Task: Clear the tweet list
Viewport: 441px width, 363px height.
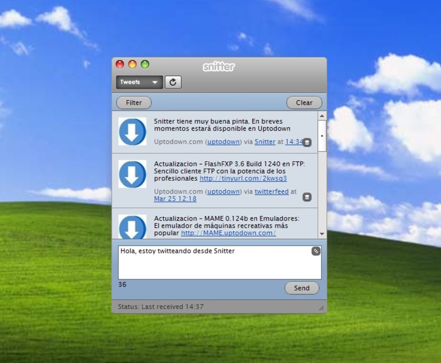Action: click(304, 103)
